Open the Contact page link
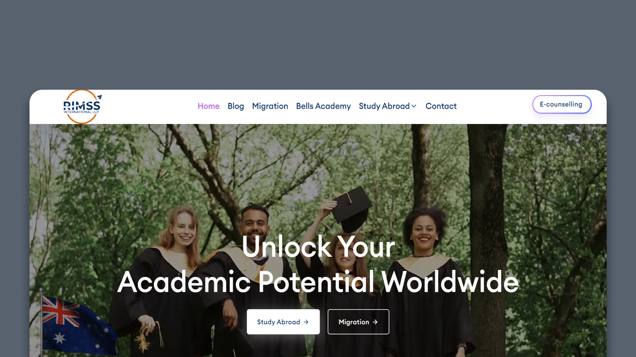This screenshot has width=636, height=357. coord(441,106)
